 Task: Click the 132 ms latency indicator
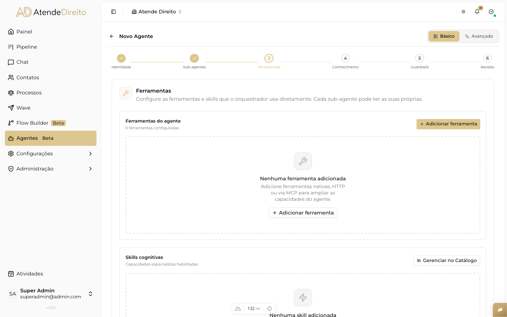[254, 309]
